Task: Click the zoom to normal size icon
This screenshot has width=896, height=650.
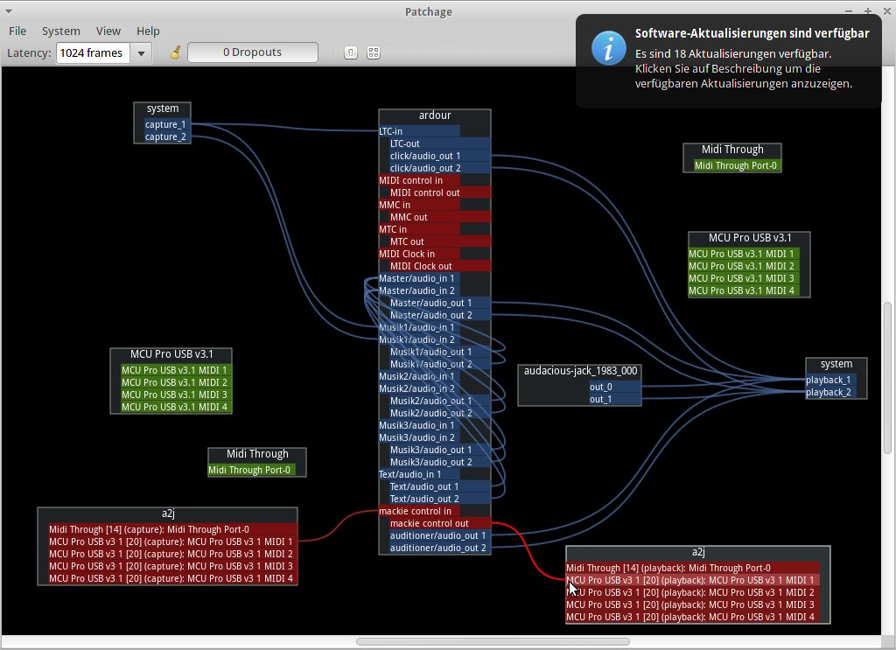Action: tap(350, 52)
